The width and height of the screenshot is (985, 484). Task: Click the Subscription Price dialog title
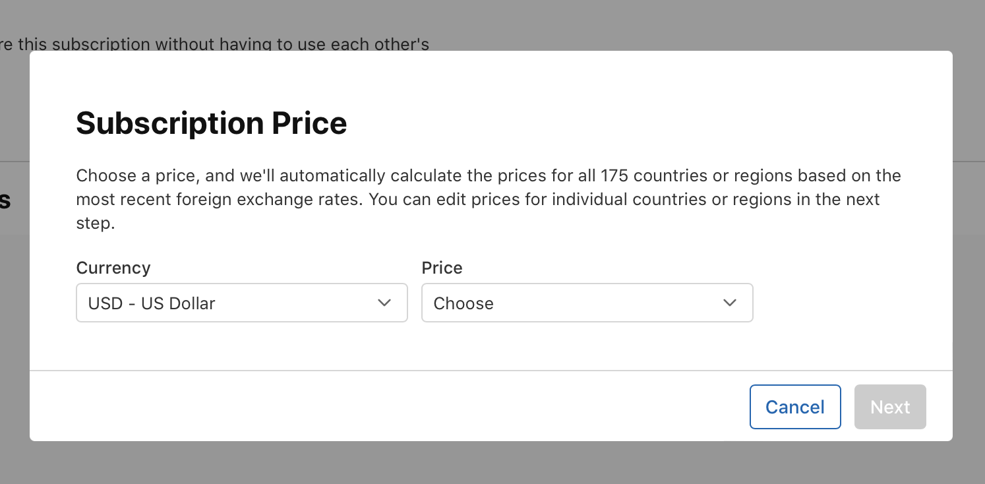(212, 123)
